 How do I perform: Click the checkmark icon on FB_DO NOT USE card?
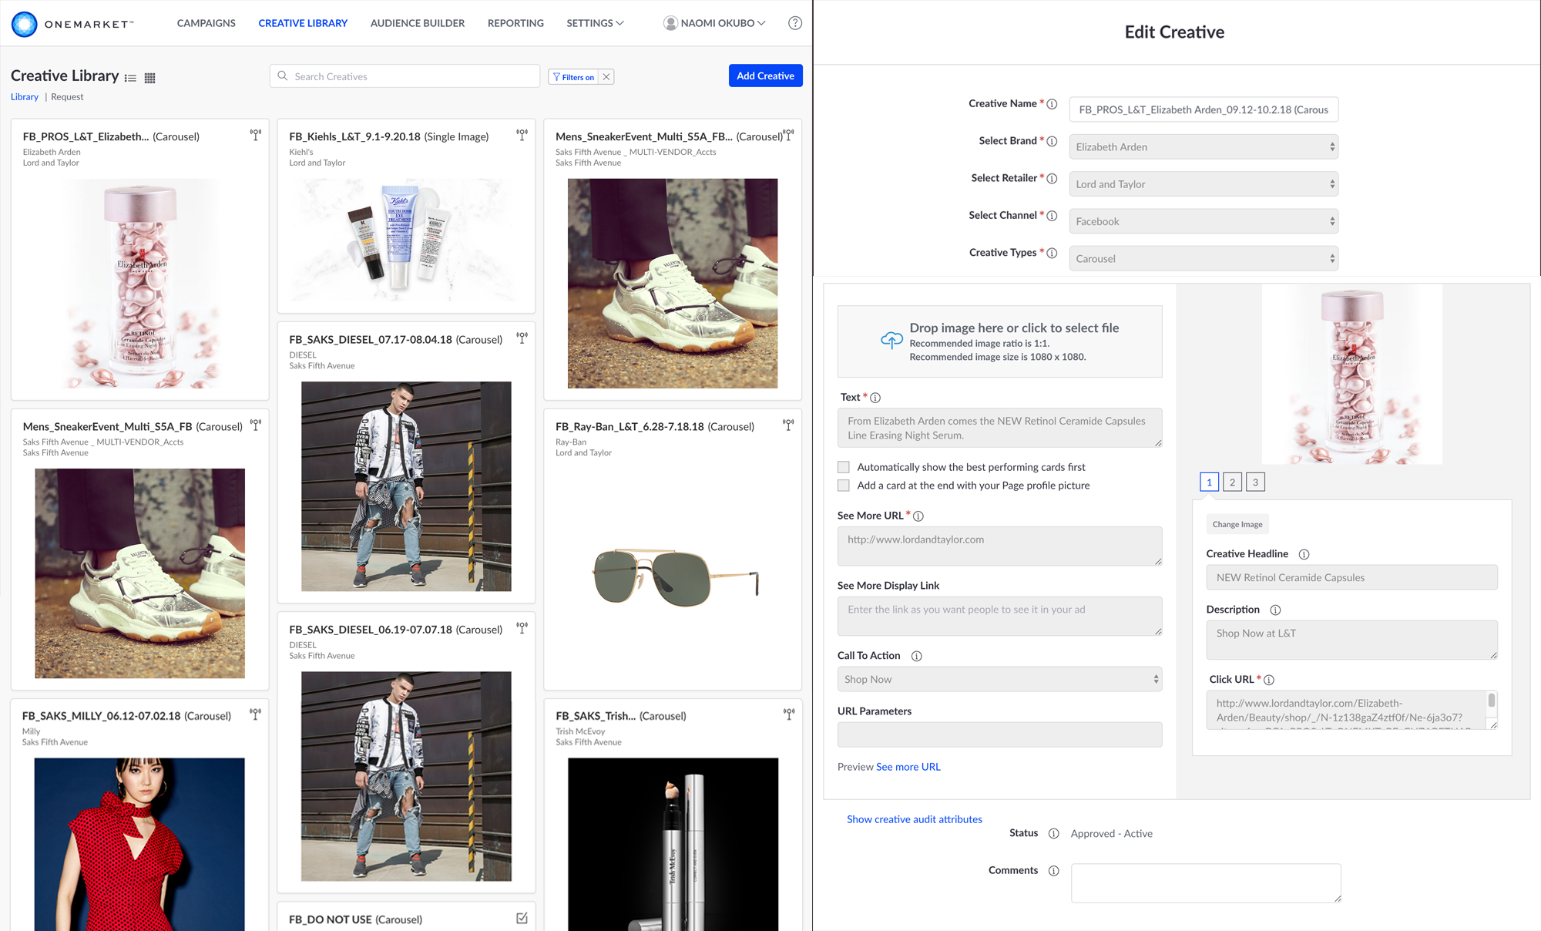[x=522, y=918]
